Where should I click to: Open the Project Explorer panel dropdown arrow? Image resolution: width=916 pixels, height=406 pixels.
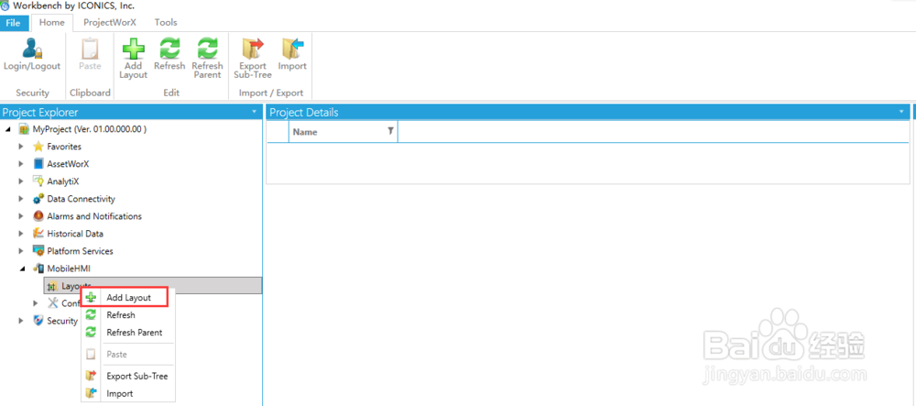click(x=254, y=112)
